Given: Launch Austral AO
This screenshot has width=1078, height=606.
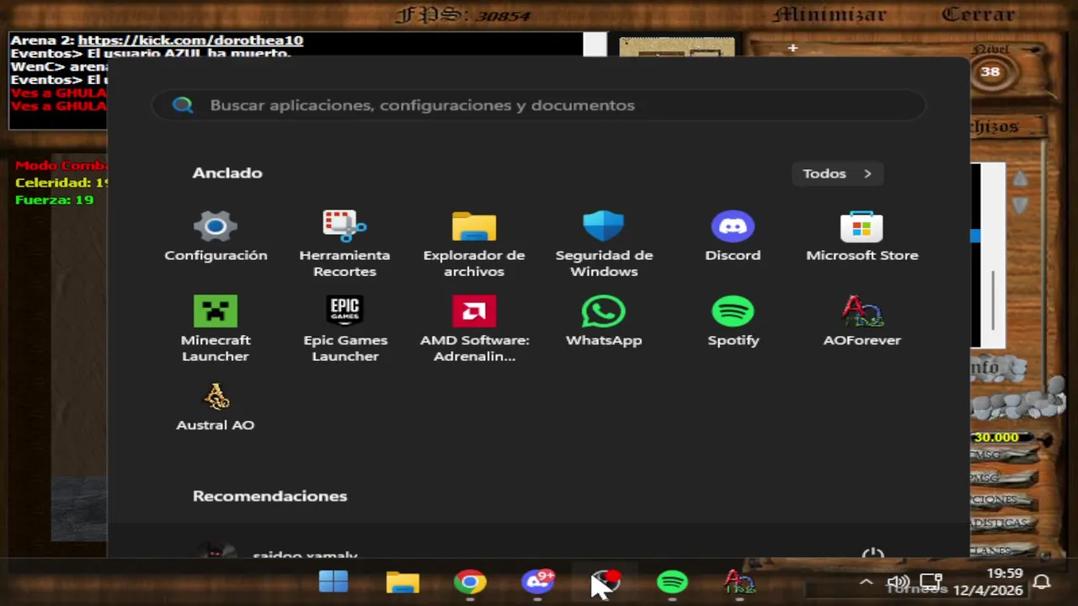Looking at the screenshot, I should (x=216, y=407).
